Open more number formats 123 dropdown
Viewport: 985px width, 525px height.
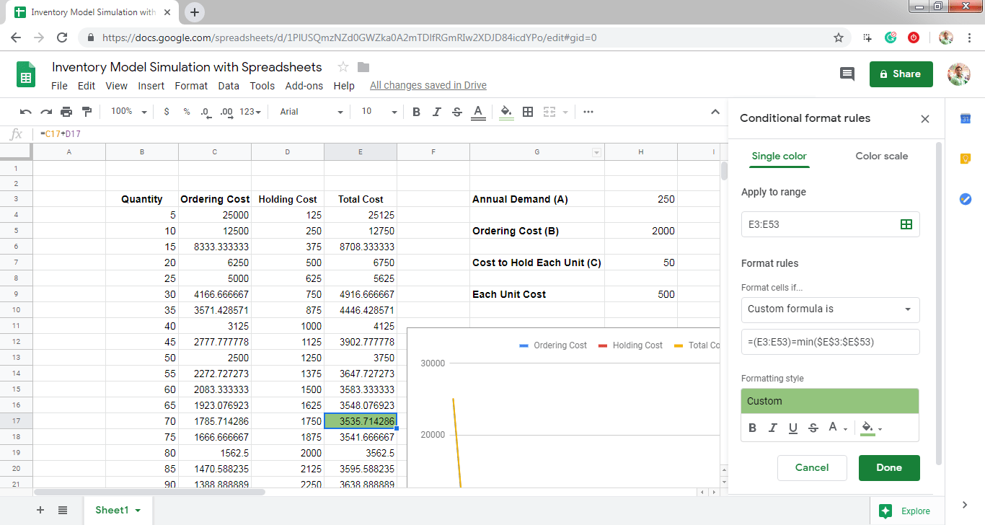tap(249, 112)
